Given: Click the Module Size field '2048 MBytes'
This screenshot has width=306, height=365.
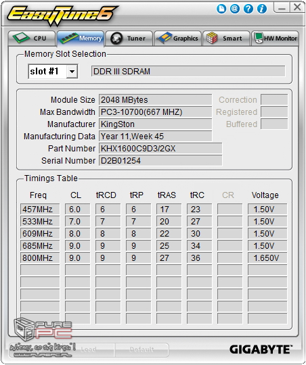Looking at the screenshot, I should click(x=155, y=100).
